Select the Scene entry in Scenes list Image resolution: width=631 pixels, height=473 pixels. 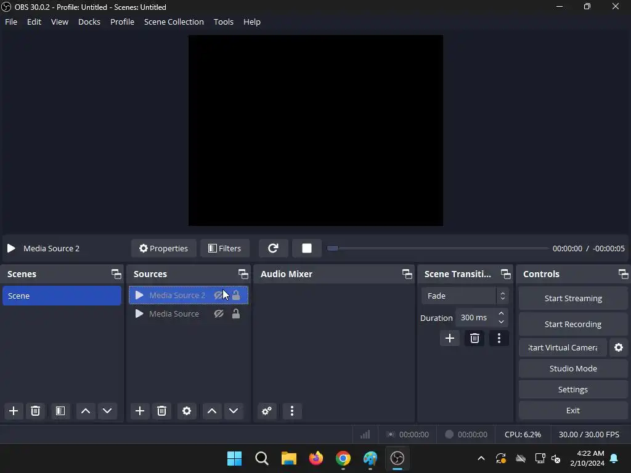[x=62, y=296]
